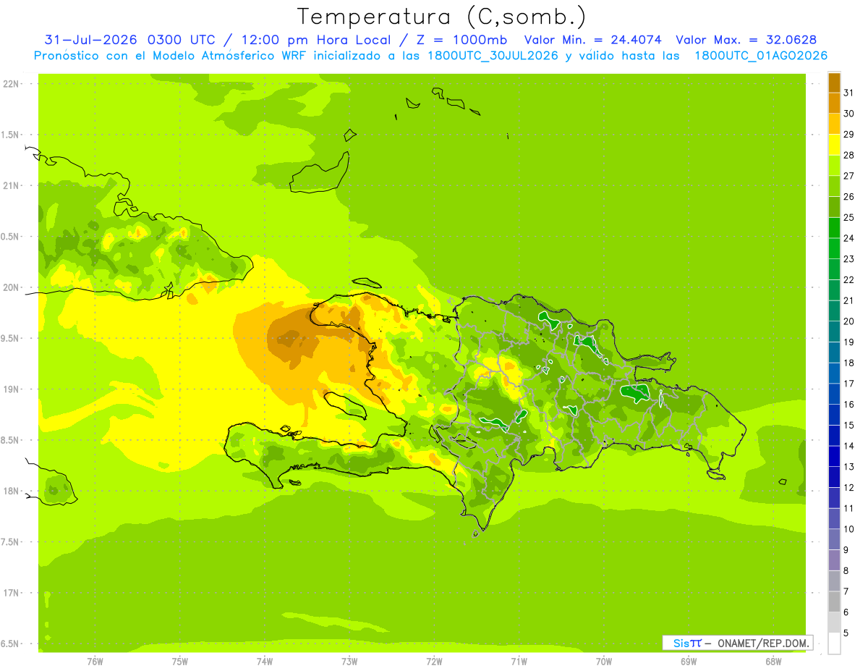Click the '20N' latitude label
This screenshot has height=671, width=868.
(x=11, y=287)
